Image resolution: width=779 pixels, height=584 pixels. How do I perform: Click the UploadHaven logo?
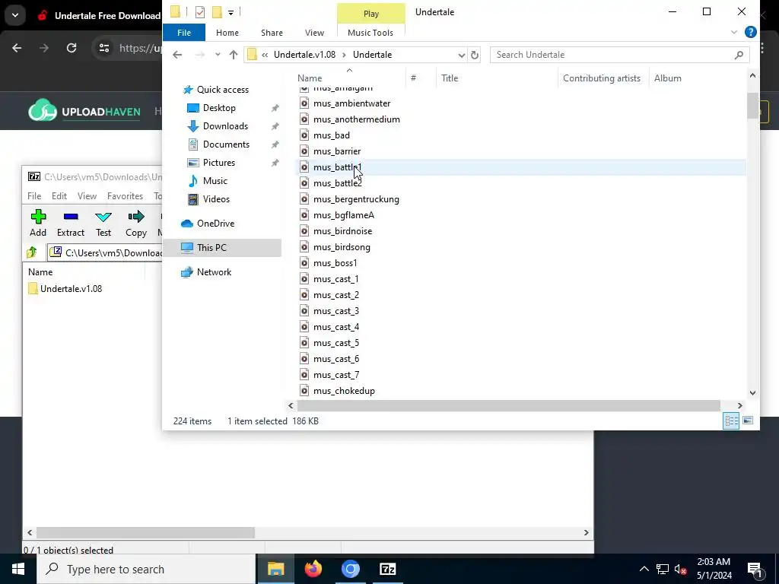84,111
